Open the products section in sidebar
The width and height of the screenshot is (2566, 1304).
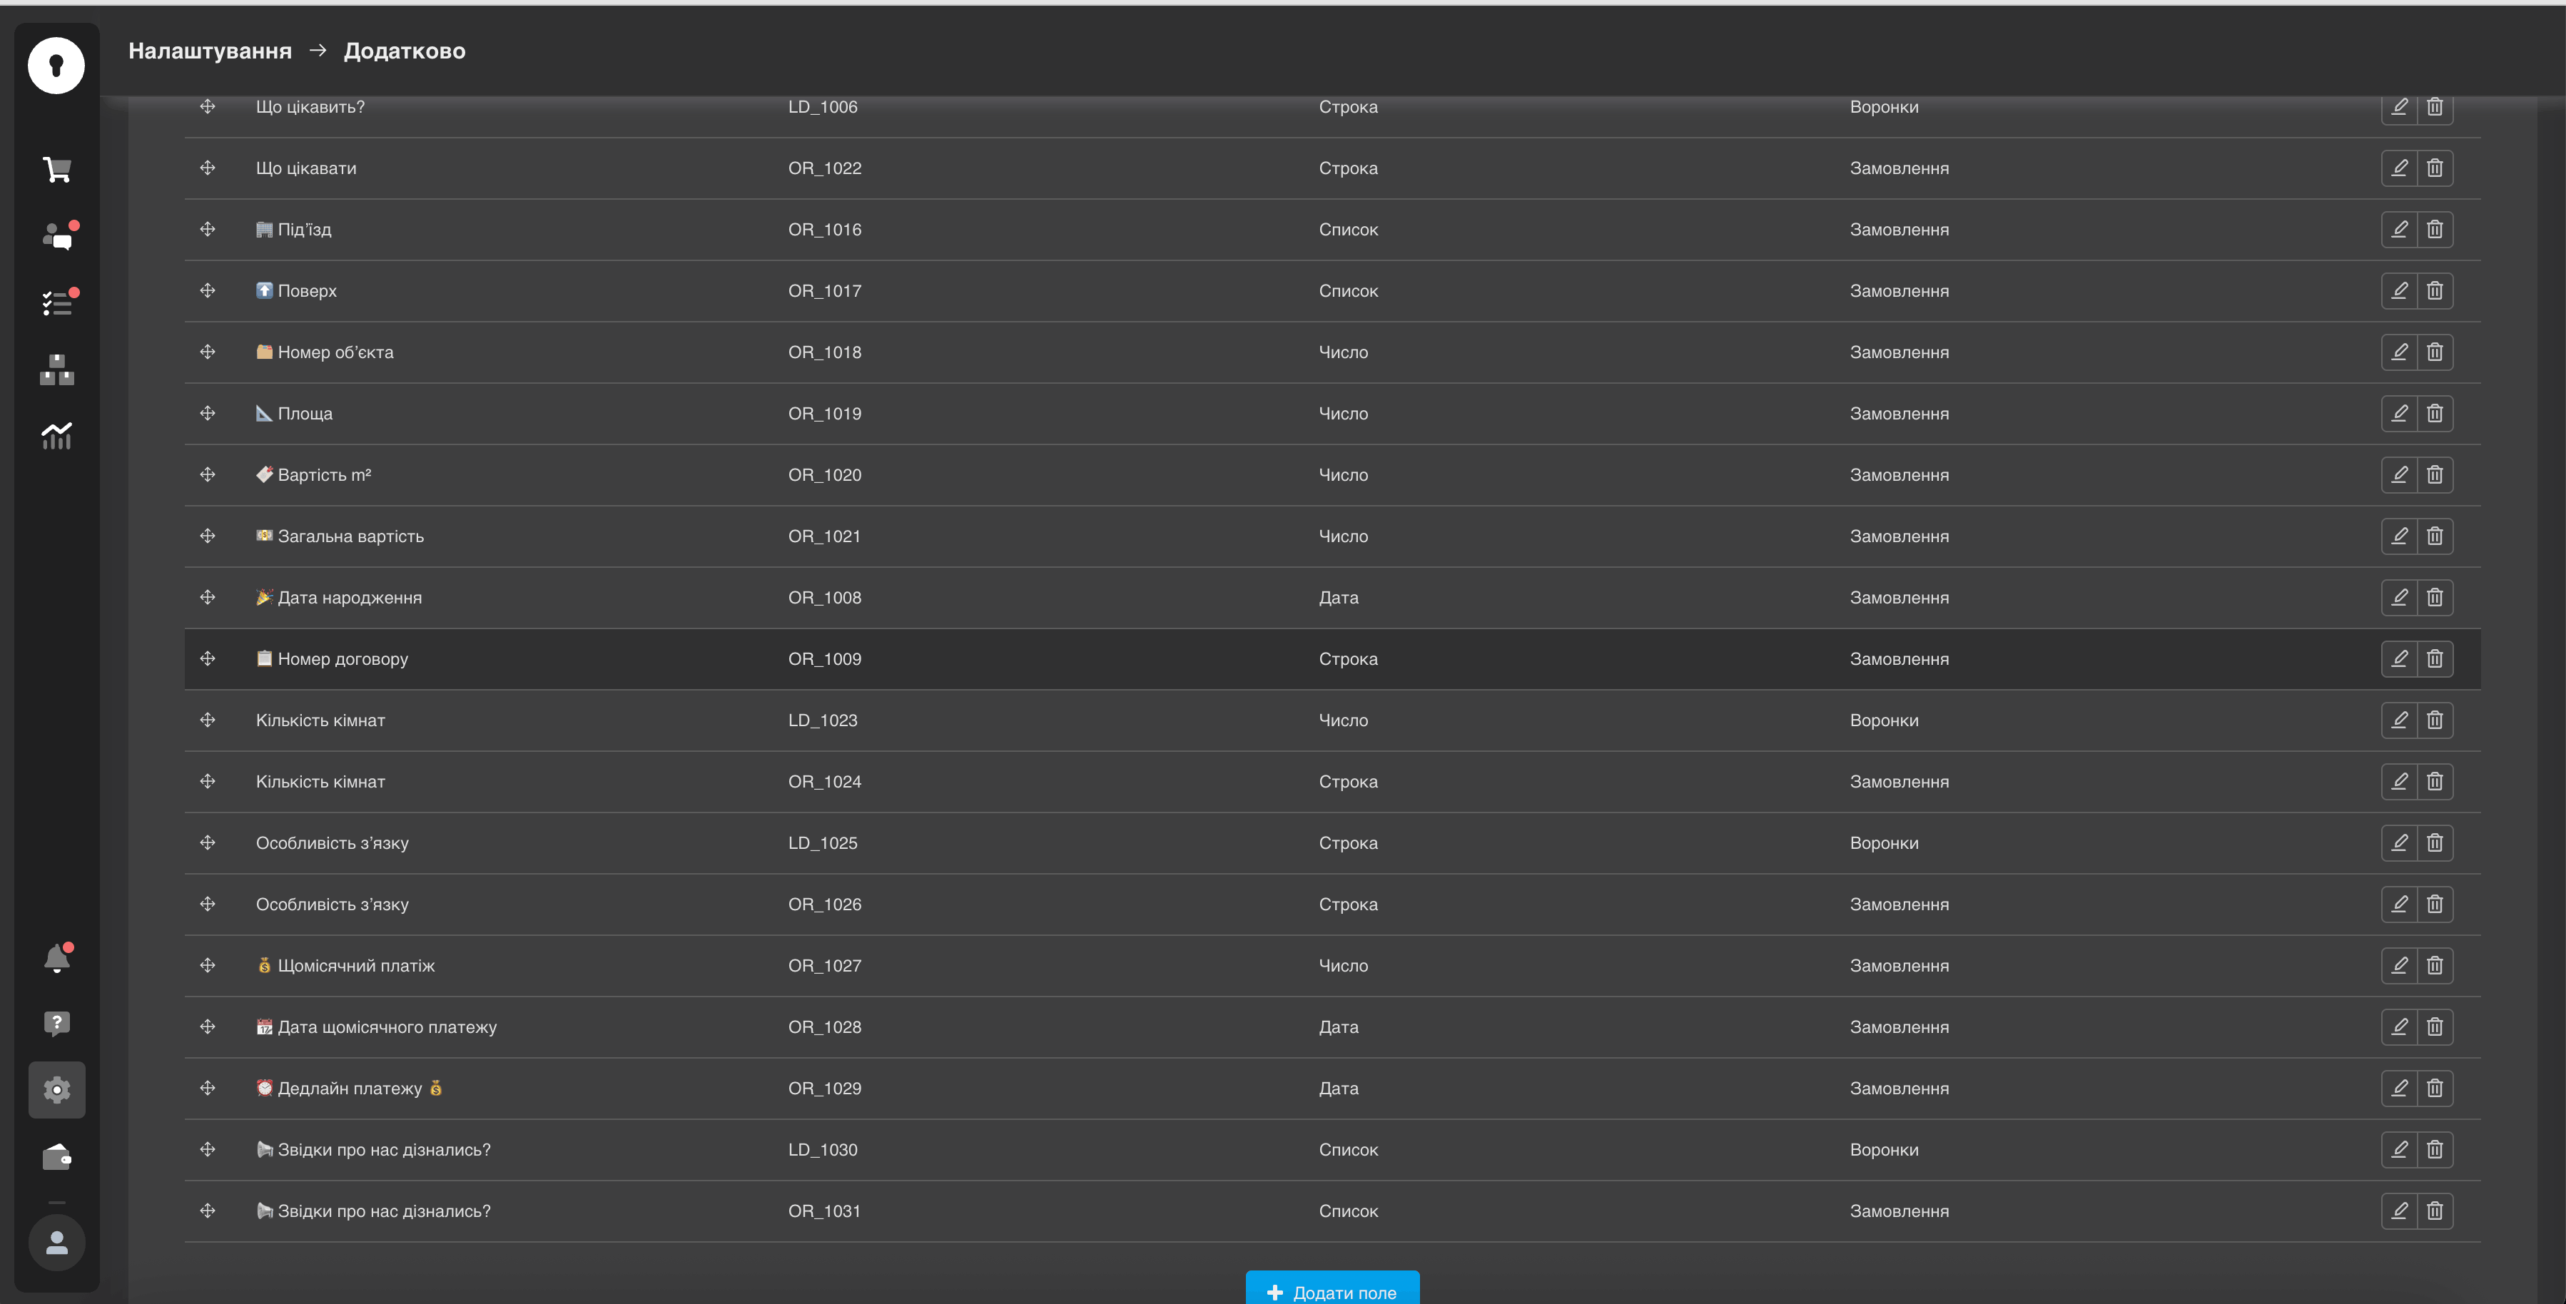coord(57,370)
